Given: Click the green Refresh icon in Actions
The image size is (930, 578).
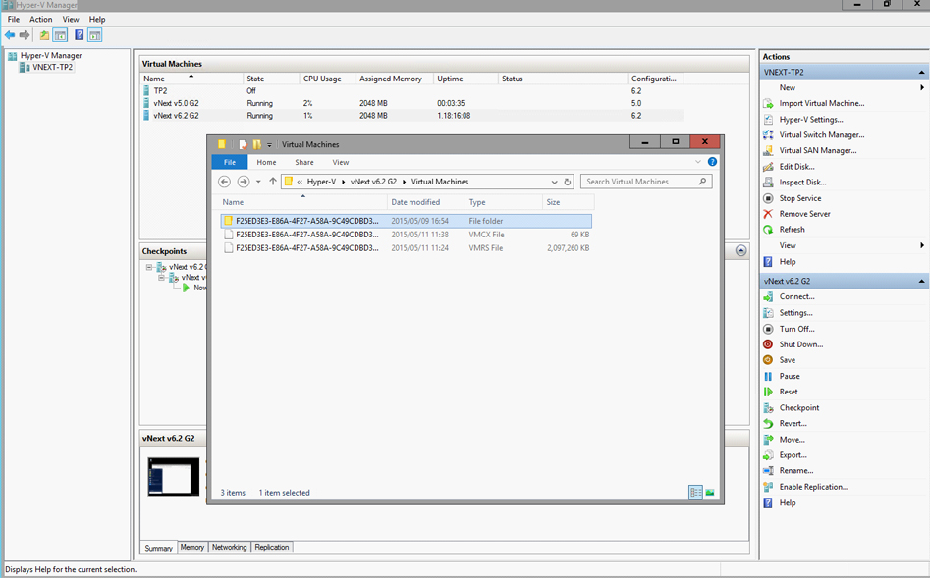Looking at the screenshot, I should point(768,230).
